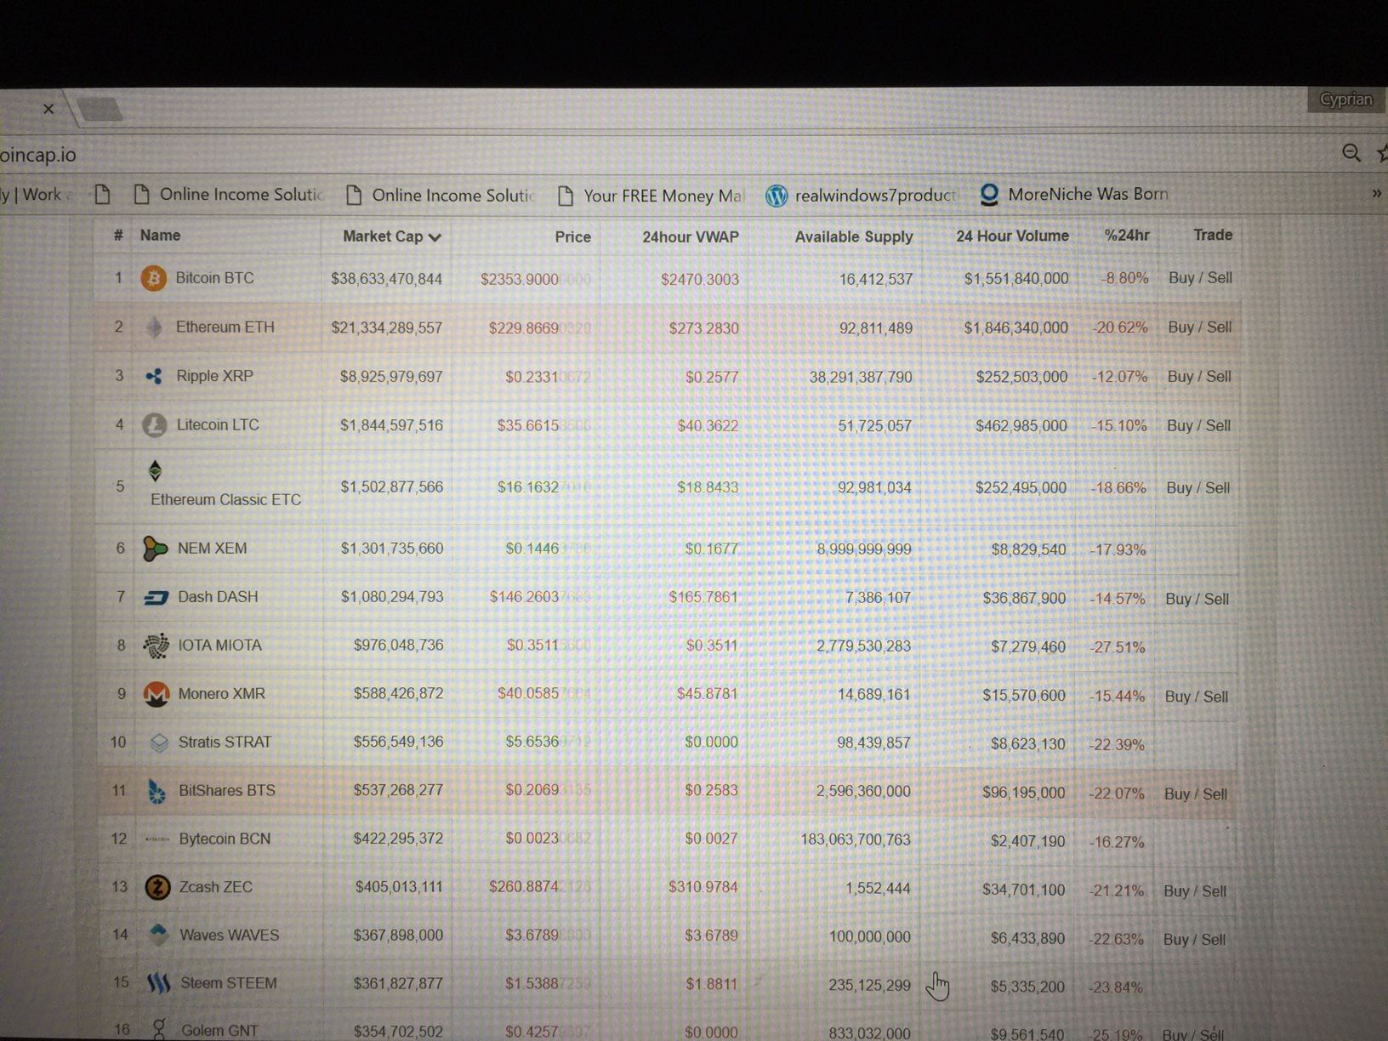Open Buy / Sell for Ethereum Classic
This screenshot has width=1388, height=1041.
1197,488
